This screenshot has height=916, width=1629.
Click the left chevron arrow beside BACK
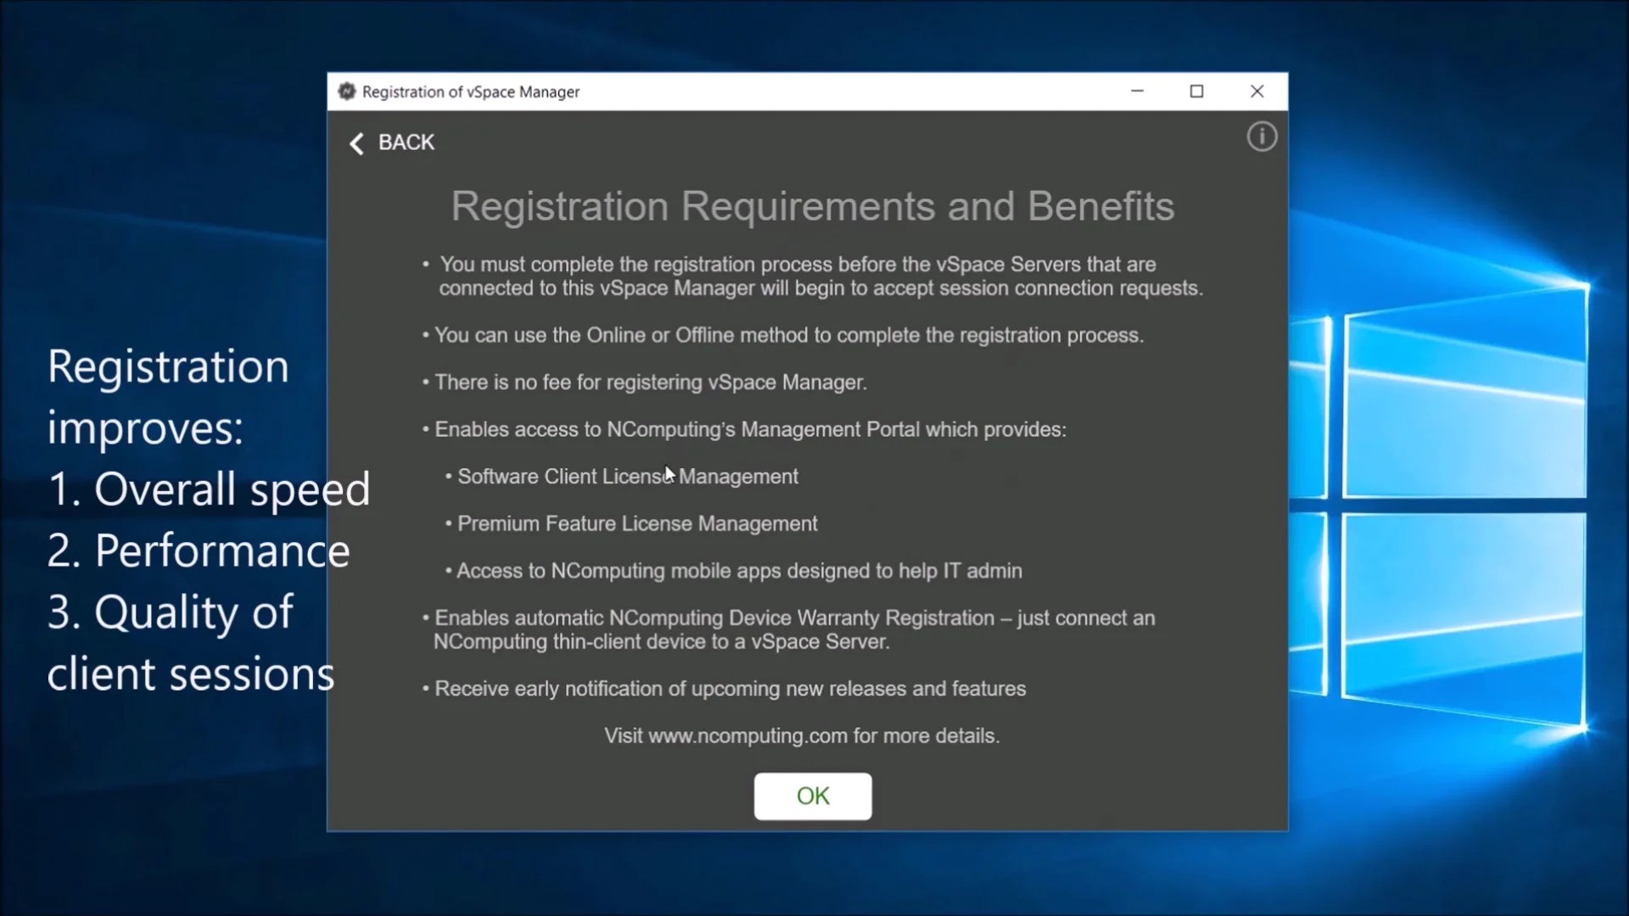357,143
